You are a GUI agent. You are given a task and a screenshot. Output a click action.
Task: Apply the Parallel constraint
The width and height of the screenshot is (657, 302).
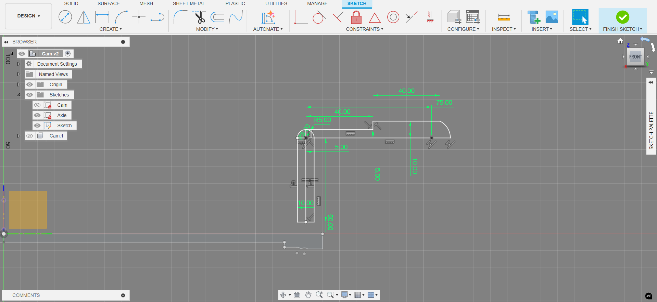point(430,17)
